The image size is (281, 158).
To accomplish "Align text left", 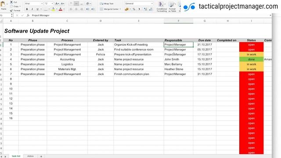I will (71, 9).
